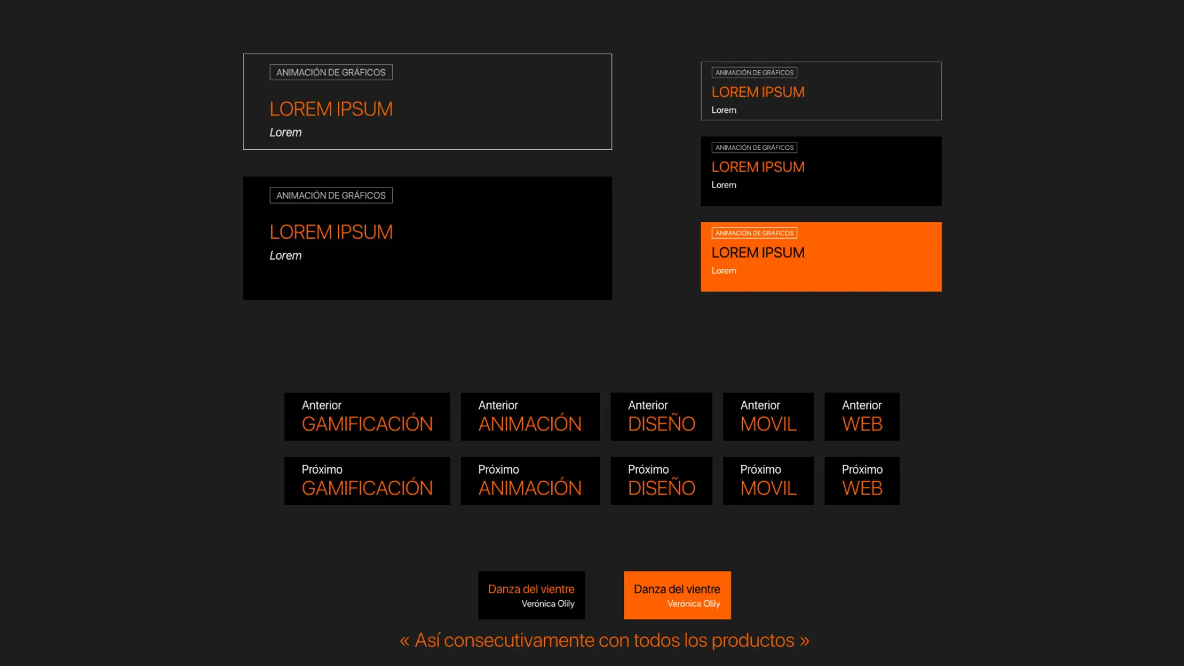Click LOREM IPSUM title in orange card
Image resolution: width=1184 pixels, height=666 pixels.
click(758, 253)
